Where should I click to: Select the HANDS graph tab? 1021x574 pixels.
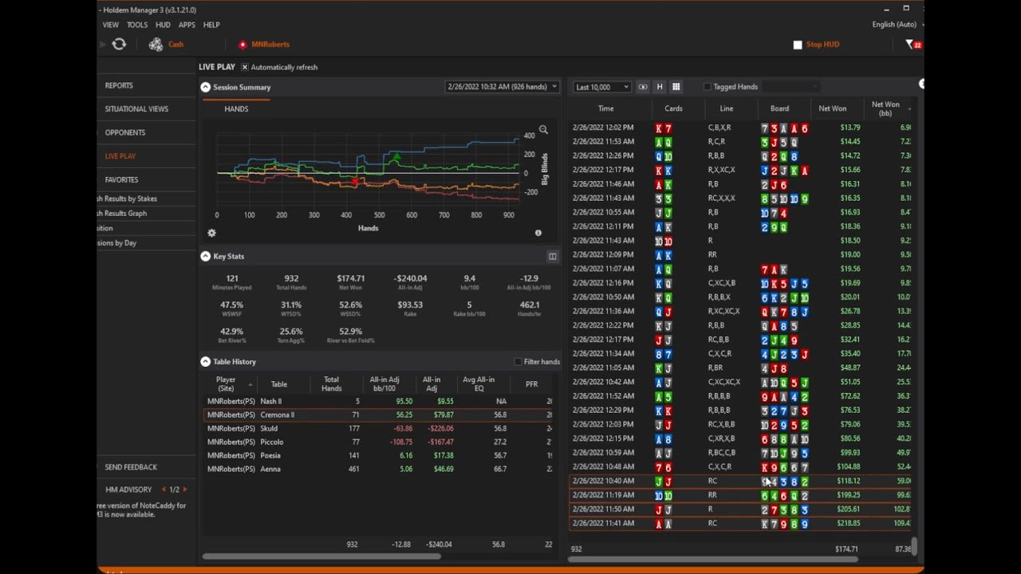click(236, 109)
